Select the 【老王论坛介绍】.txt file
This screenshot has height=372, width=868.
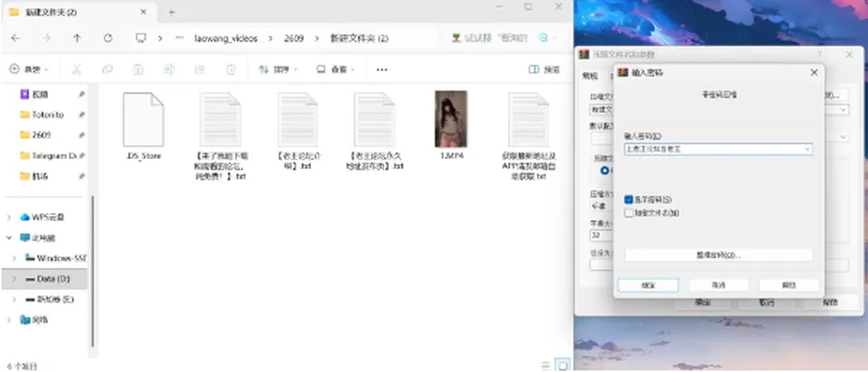(297, 130)
